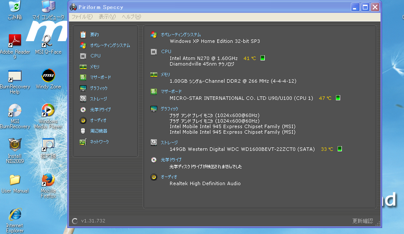Screen dimensions: 404x234
Task: Click the 41 °C CPU temperature value
Action: (250, 58)
